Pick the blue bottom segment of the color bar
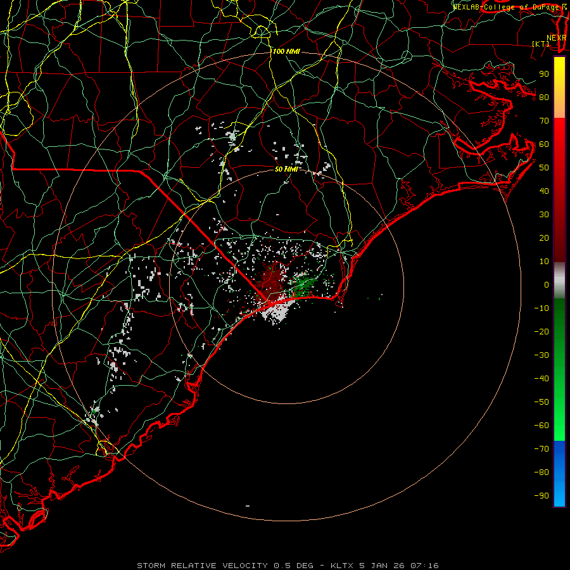 [559, 473]
